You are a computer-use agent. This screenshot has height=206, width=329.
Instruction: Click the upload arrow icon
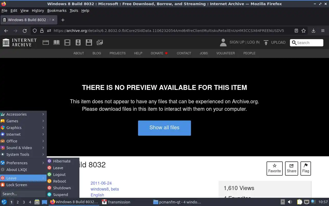coord(266,42)
